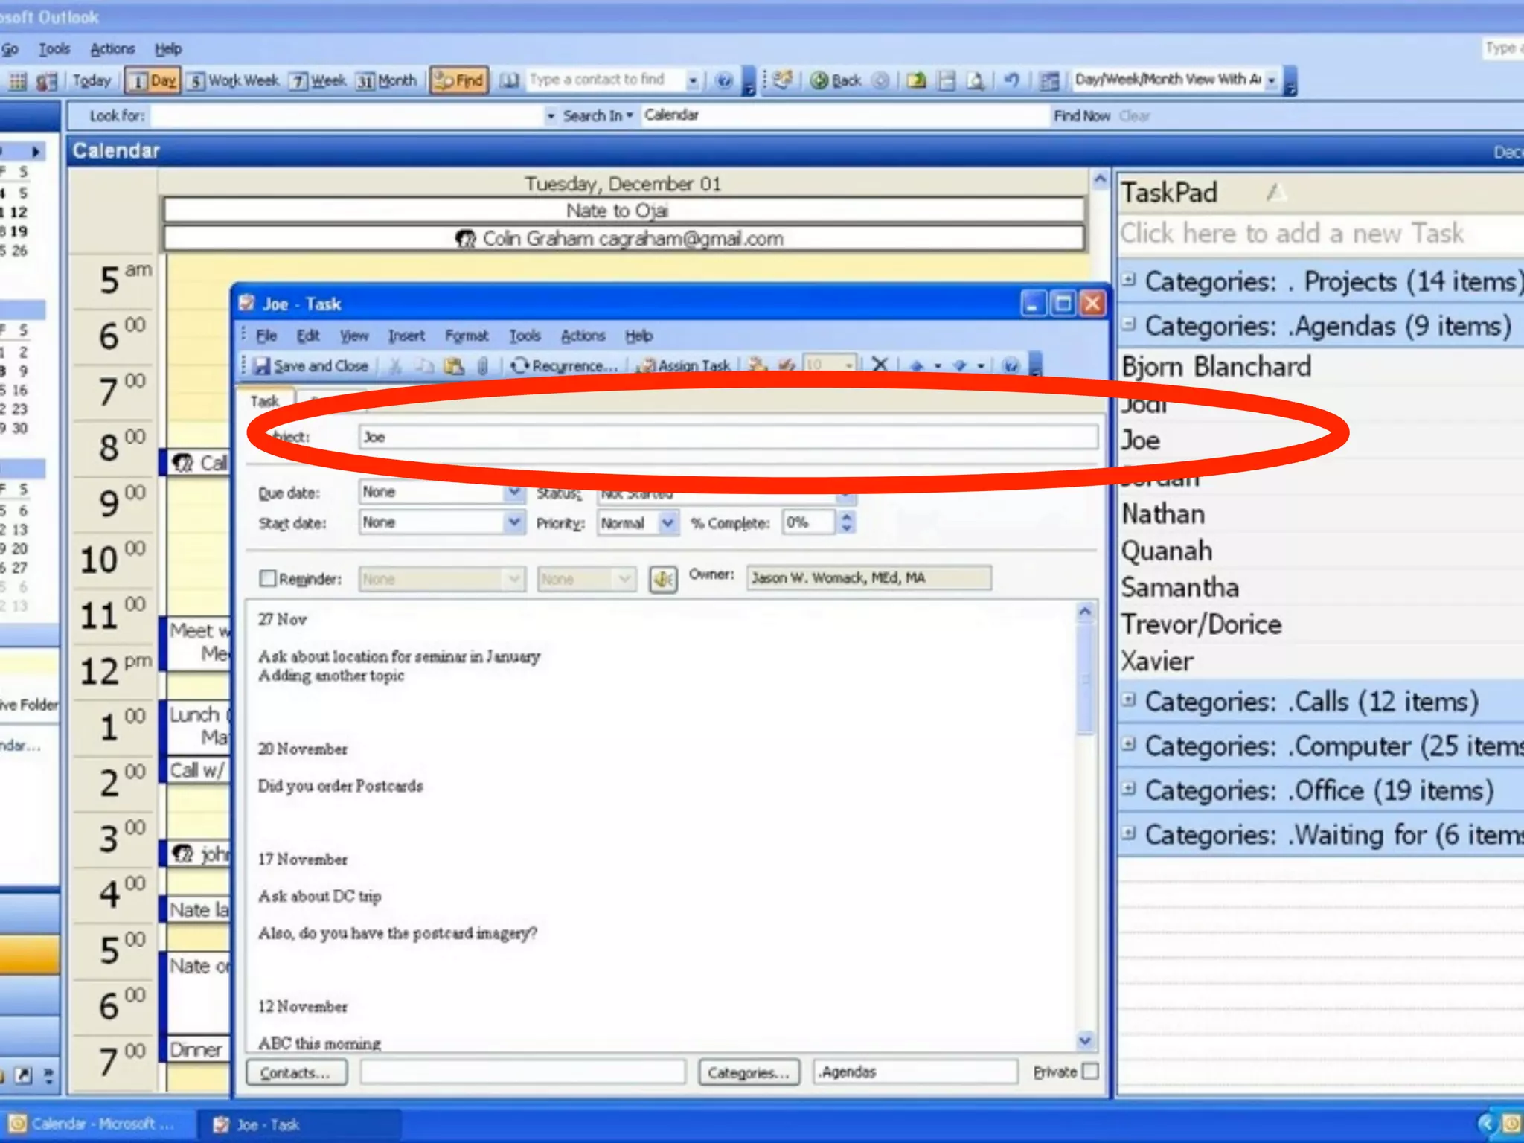Click the Contacts button
The width and height of the screenshot is (1524, 1143).
point(296,1072)
